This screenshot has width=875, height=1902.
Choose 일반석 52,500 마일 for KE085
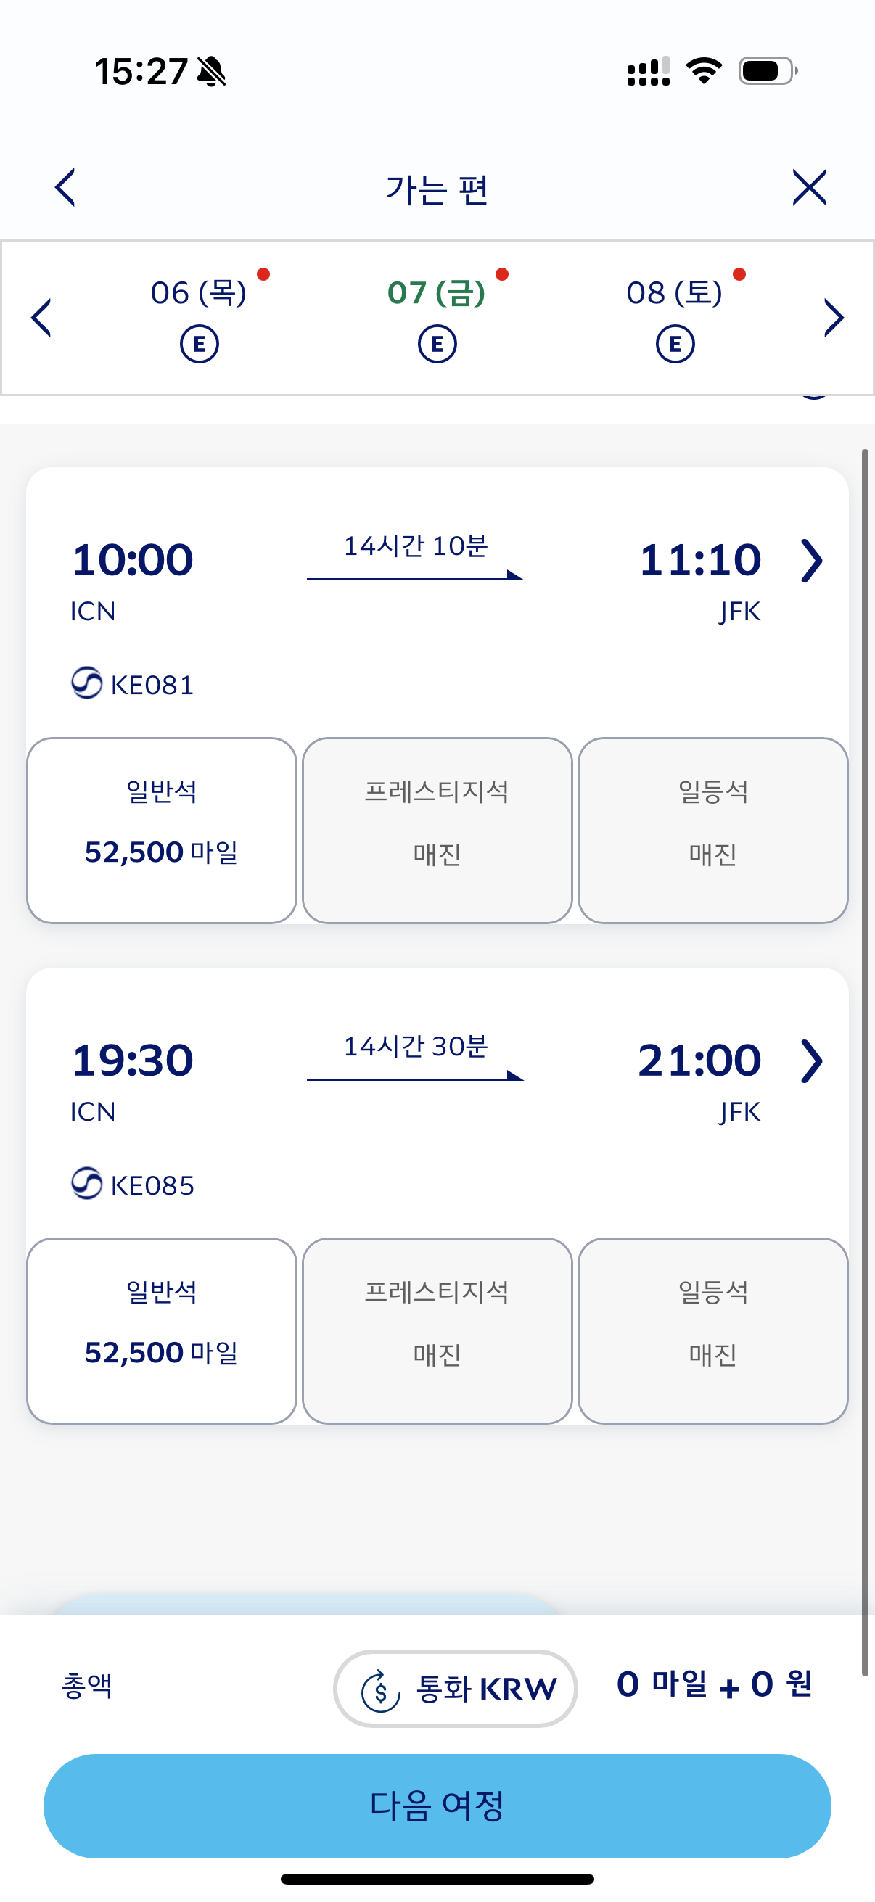pyautogui.click(x=162, y=1330)
